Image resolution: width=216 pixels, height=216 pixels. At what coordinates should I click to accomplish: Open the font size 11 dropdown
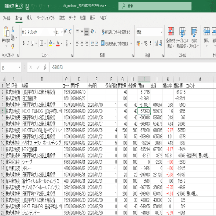point(62,32)
